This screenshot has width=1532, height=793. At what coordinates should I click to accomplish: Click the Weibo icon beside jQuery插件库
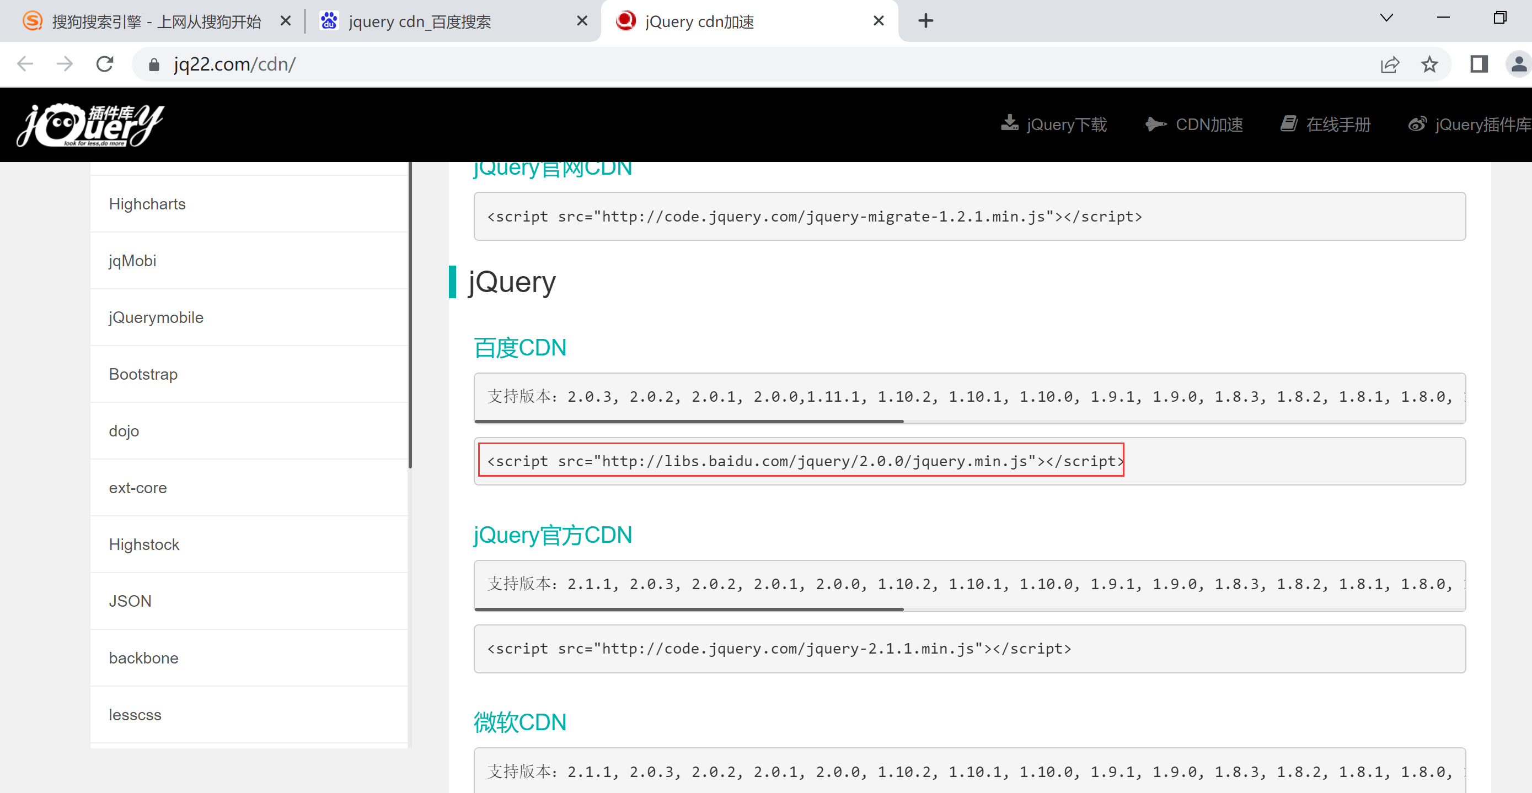[x=1417, y=123]
